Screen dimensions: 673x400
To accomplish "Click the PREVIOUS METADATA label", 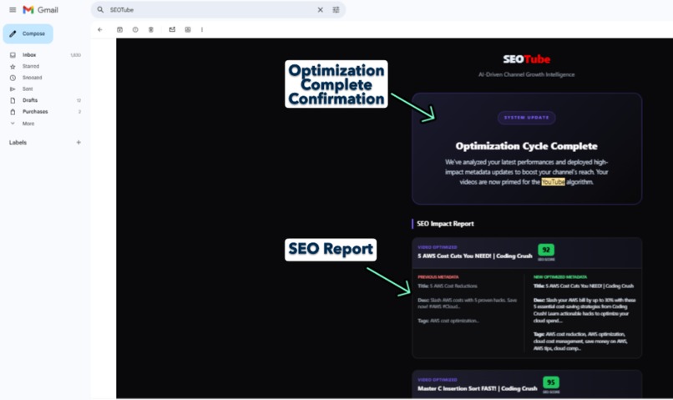I will click(438, 276).
